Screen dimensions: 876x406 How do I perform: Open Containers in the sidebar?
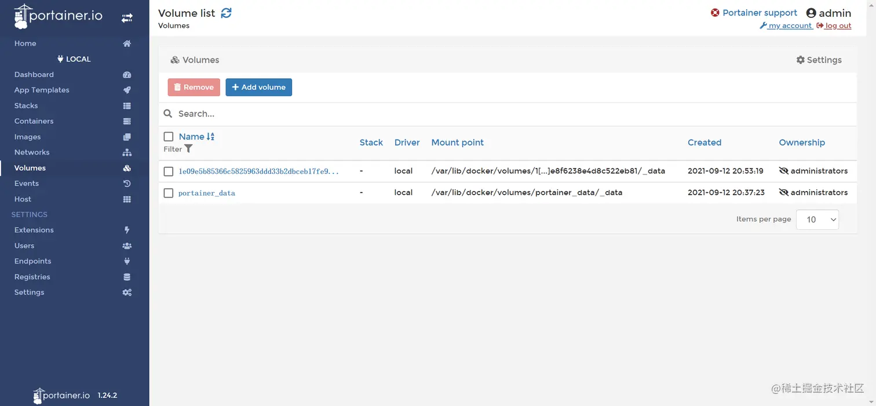tap(34, 121)
